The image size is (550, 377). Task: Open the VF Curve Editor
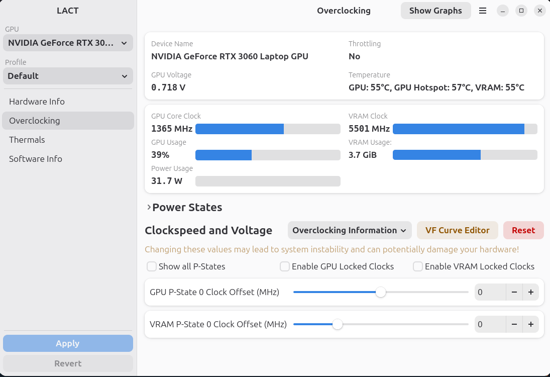click(x=458, y=230)
